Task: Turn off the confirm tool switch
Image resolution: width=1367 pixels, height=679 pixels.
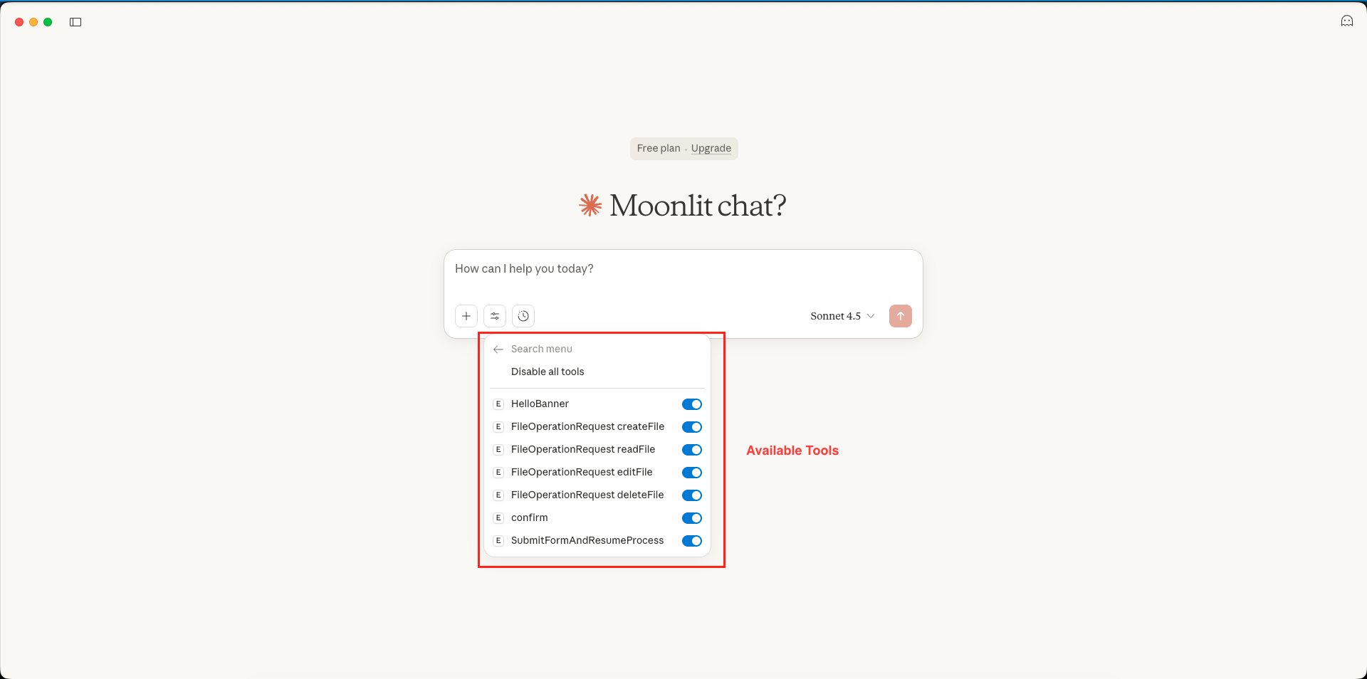Action: pyautogui.click(x=691, y=518)
